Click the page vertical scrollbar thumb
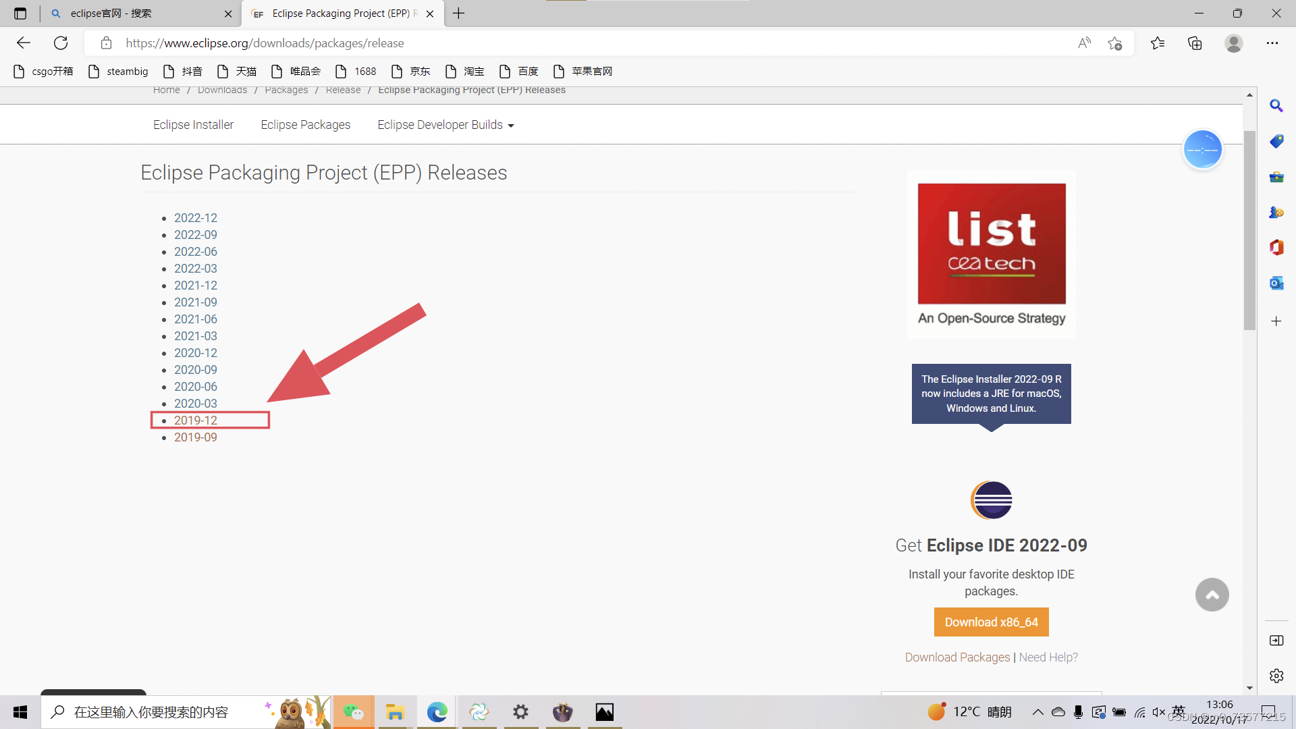The image size is (1296, 729). point(1249,230)
